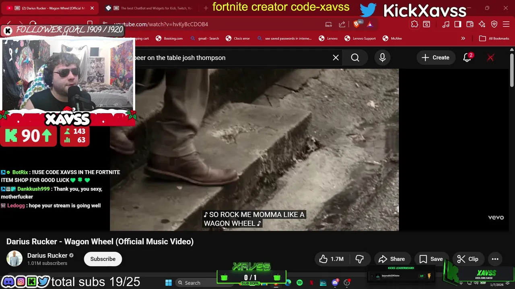Expand hidden bookmarks with double chevron

[463, 39]
